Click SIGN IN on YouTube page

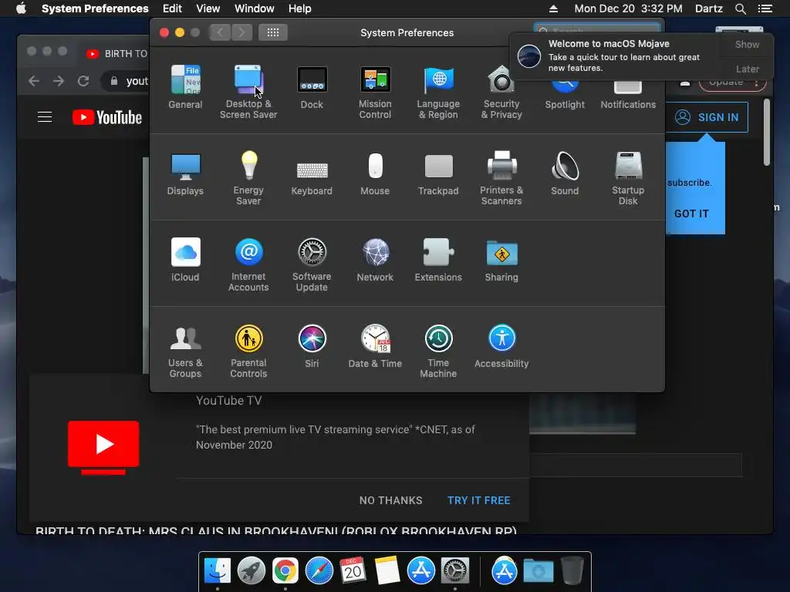pos(707,117)
